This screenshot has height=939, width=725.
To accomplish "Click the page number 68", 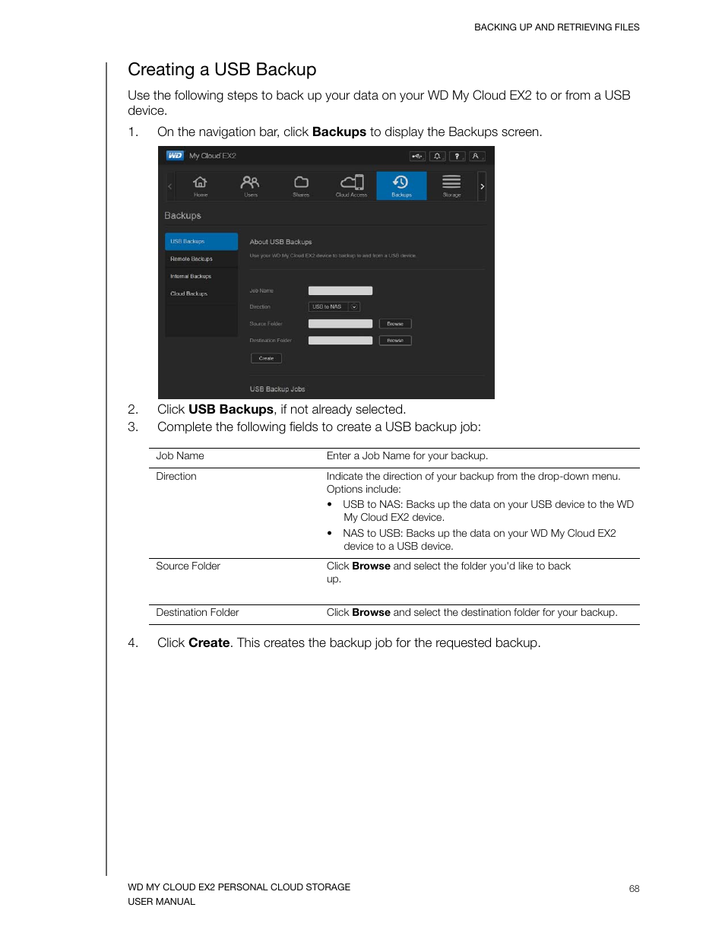I will (635, 888).
